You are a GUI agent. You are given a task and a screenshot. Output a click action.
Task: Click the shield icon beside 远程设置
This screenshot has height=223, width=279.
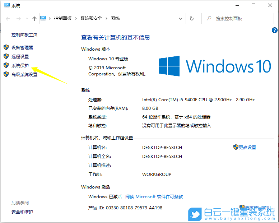tap(6, 56)
